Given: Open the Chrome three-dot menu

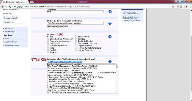Looking at the screenshot, I should (190, 7).
